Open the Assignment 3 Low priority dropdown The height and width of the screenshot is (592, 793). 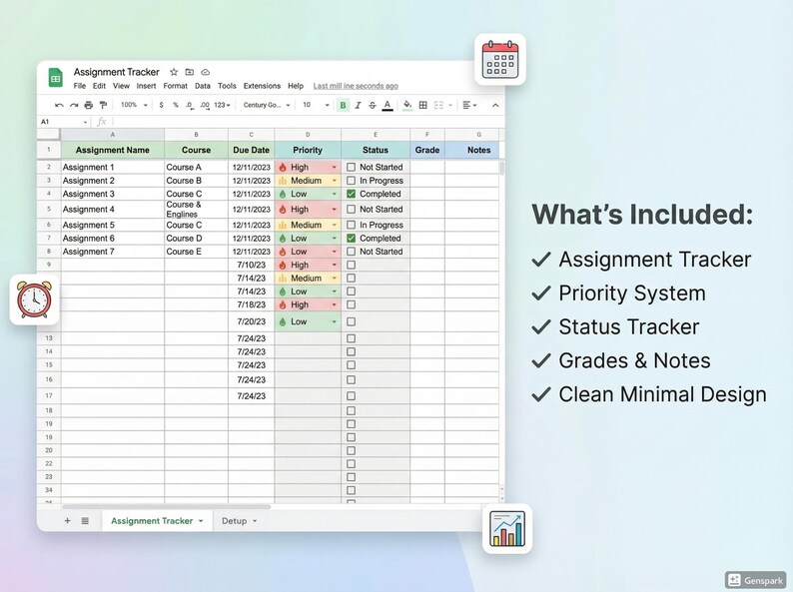click(334, 194)
